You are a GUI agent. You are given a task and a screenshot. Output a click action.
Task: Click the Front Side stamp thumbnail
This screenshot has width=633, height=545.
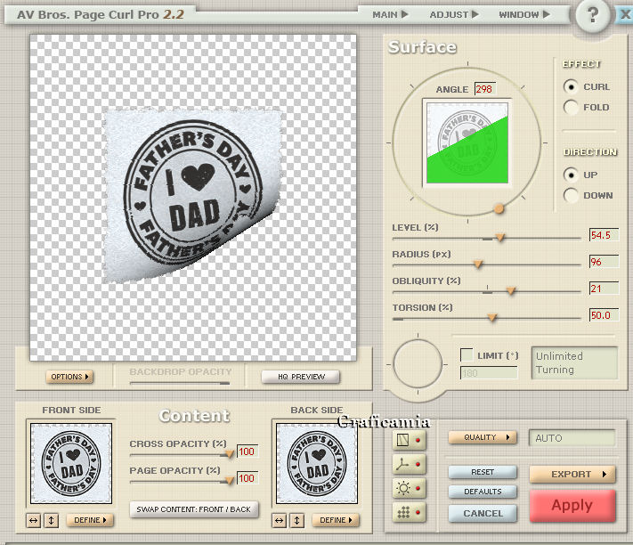(x=71, y=463)
